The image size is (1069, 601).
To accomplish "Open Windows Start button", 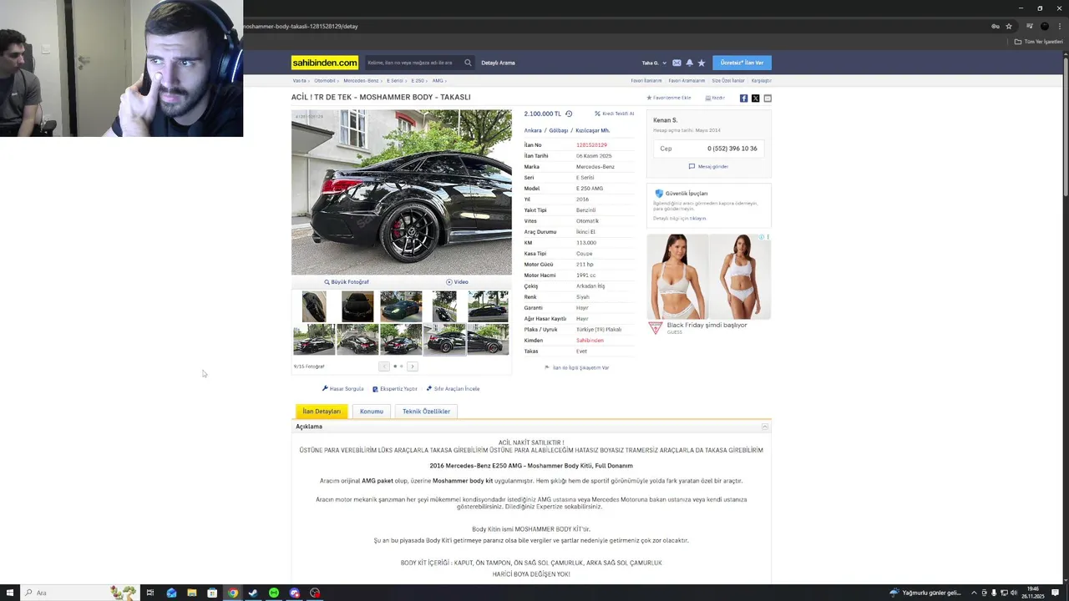I will [10, 593].
